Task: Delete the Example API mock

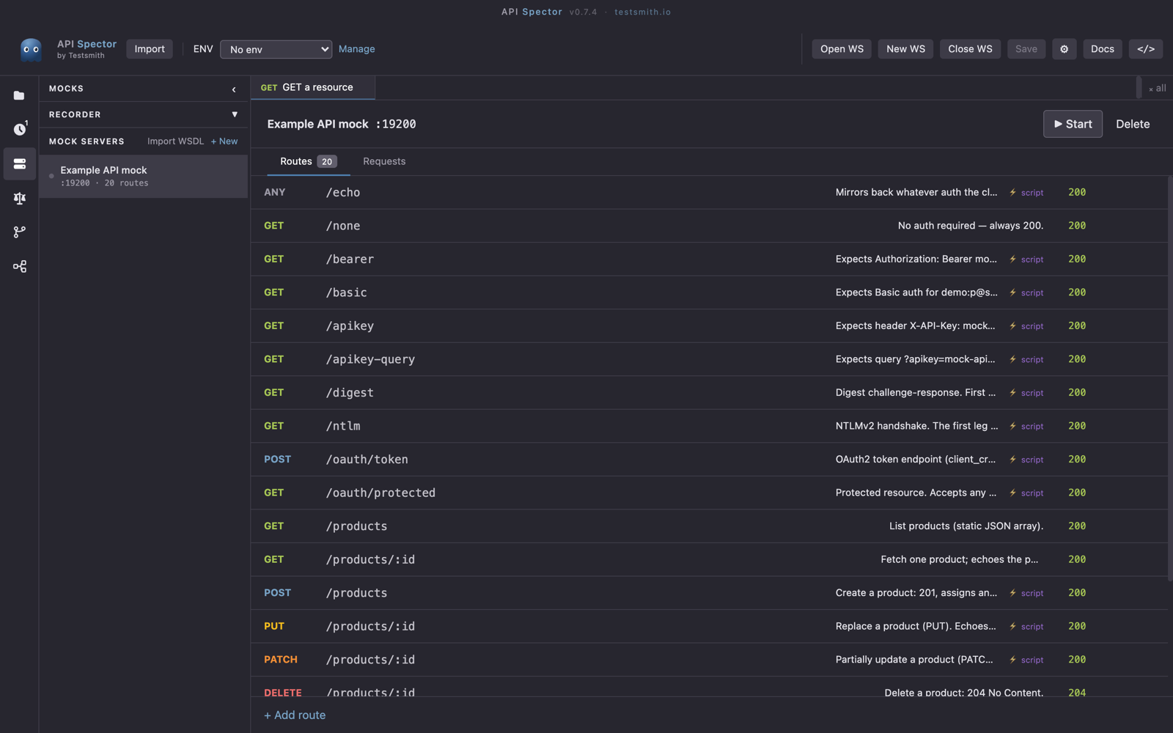Action: [1133, 124]
